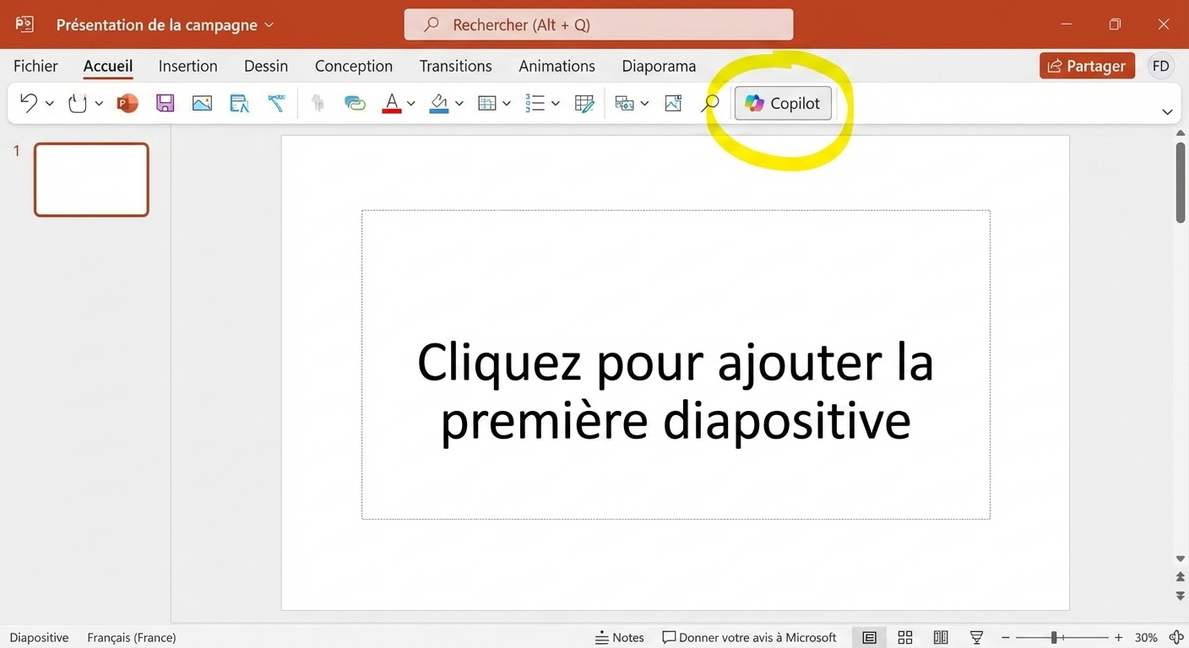1189x648 pixels.
Task: Click the PowerPoint app icon in title bar
Action: click(24, 24)
